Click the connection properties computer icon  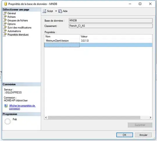(6, 106)
